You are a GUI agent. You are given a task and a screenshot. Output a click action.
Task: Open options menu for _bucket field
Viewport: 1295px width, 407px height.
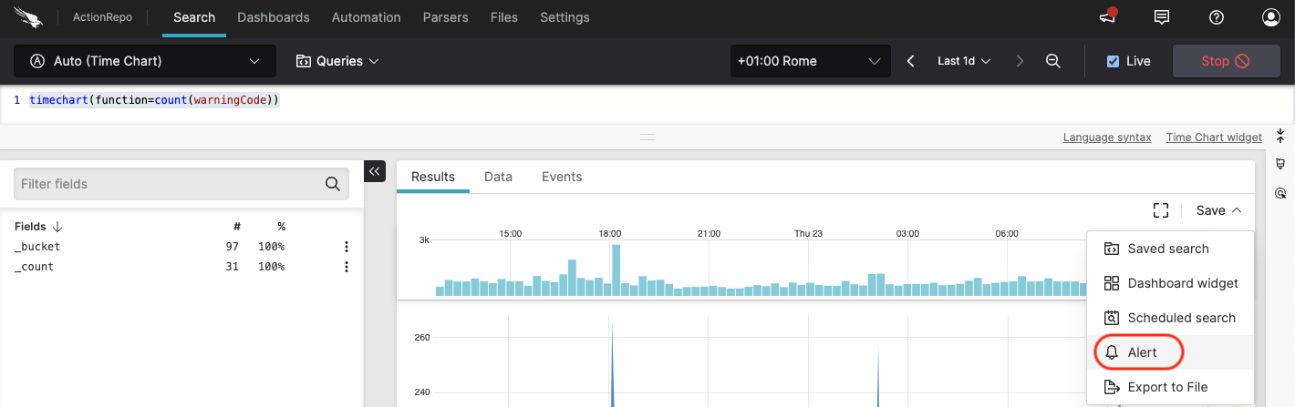click(347, 247)
